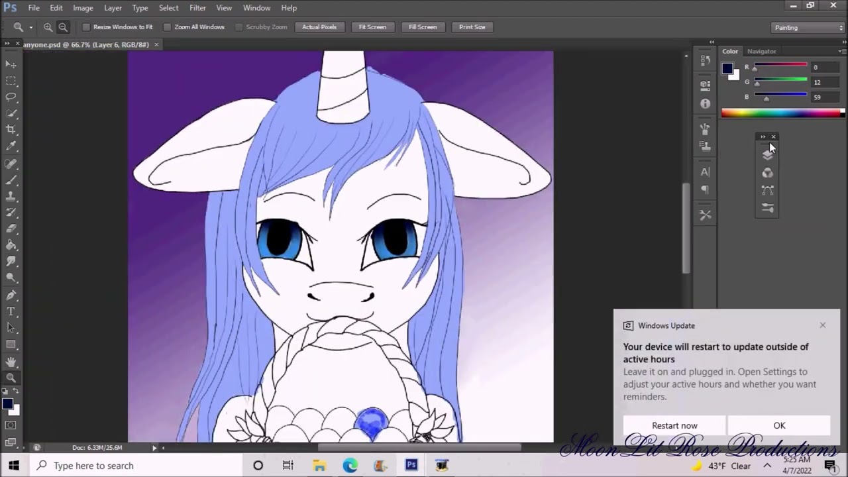This screenshot has height=477, width=848.
Task: Expand the floating icon panel group
Action: [763, 136]
